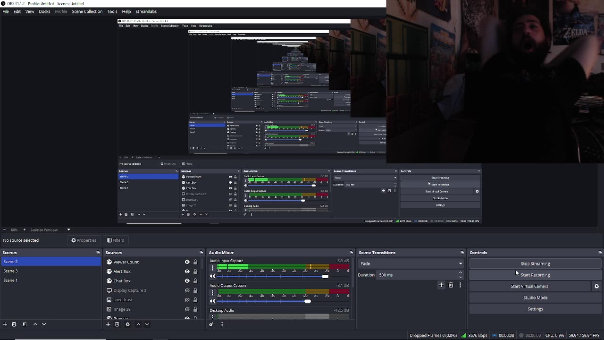Click Stop Streaming button

(x=535, y=263)
